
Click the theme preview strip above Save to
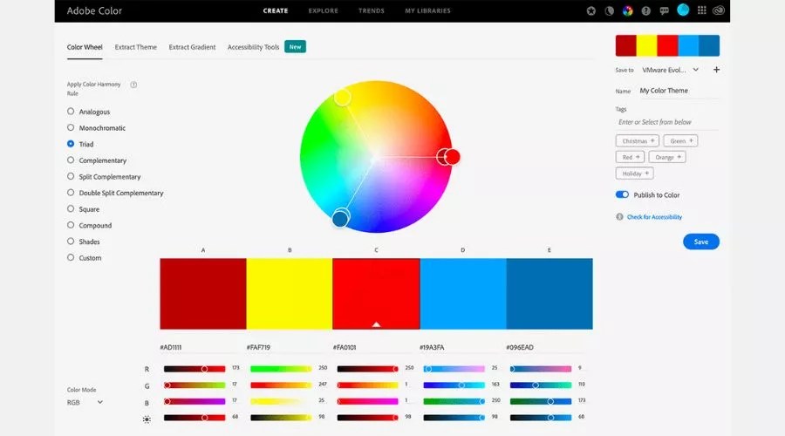pyautogui.click(x=667, y=45)
